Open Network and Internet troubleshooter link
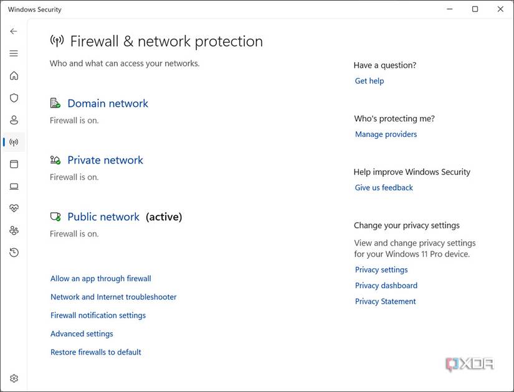This screenshot has height=392, width=514. [x=113, y=297]
